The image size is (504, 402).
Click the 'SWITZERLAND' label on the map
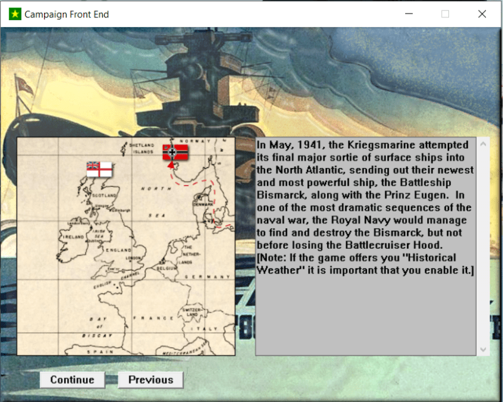(192, 312)
